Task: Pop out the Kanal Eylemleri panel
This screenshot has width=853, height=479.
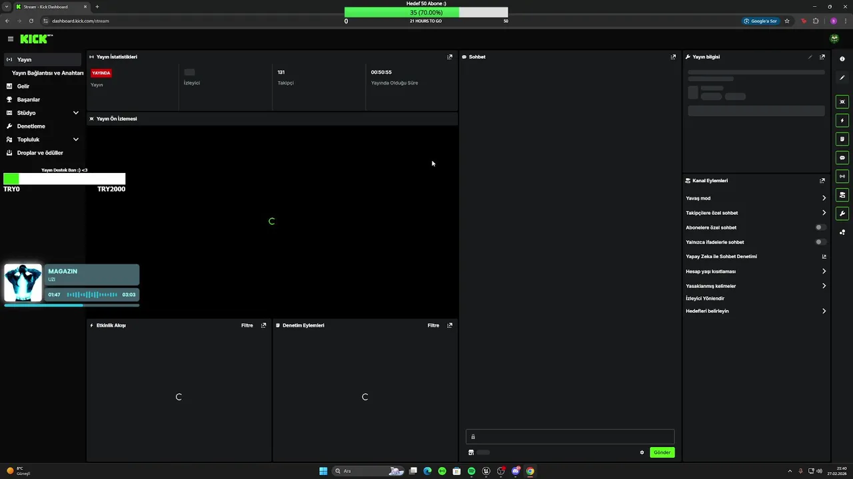Action: pos(822,181)
